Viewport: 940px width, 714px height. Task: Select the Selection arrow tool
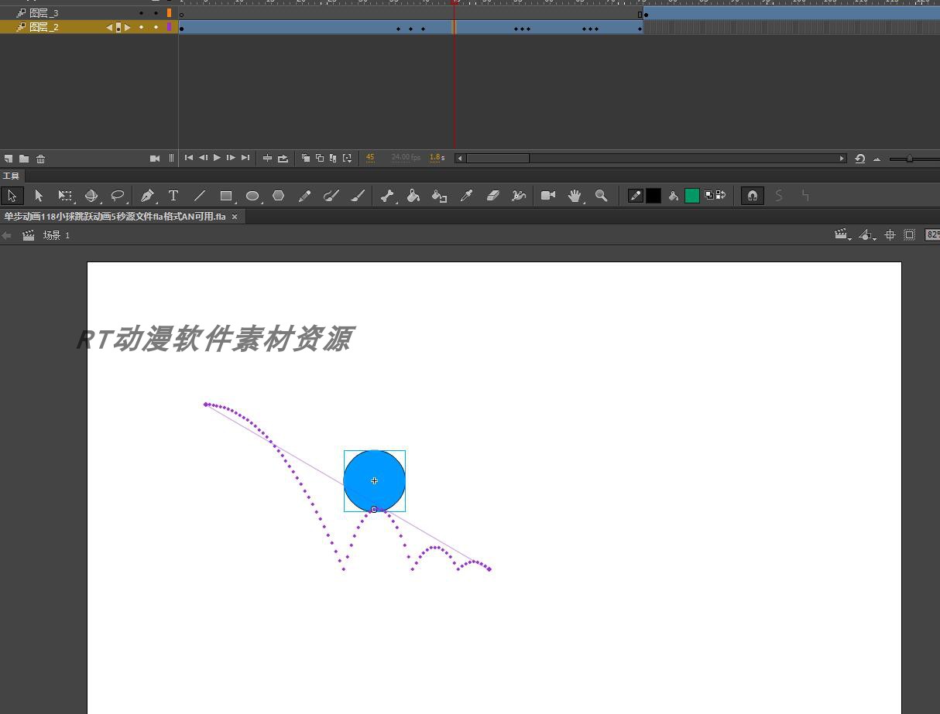point(12,196)
